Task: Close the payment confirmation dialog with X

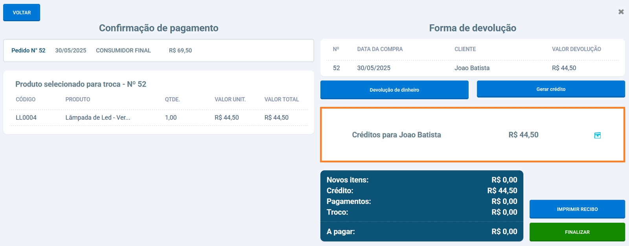Action: coord(621,12)
